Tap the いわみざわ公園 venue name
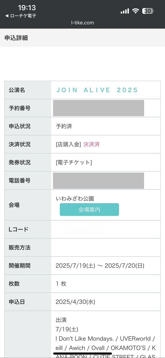Image resolution: width=165 pixels, height=358 pixels. tap(75, 199)
